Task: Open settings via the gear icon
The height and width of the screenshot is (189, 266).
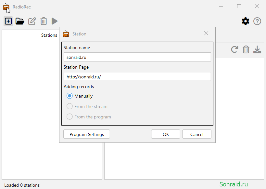Action: (246, 21)
